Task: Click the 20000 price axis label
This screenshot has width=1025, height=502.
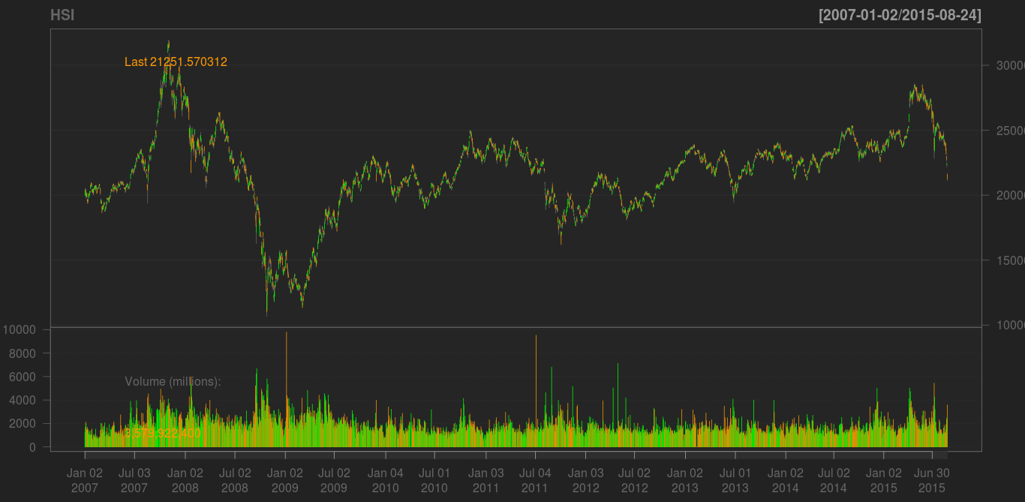Action: (x=1010, y=195)
